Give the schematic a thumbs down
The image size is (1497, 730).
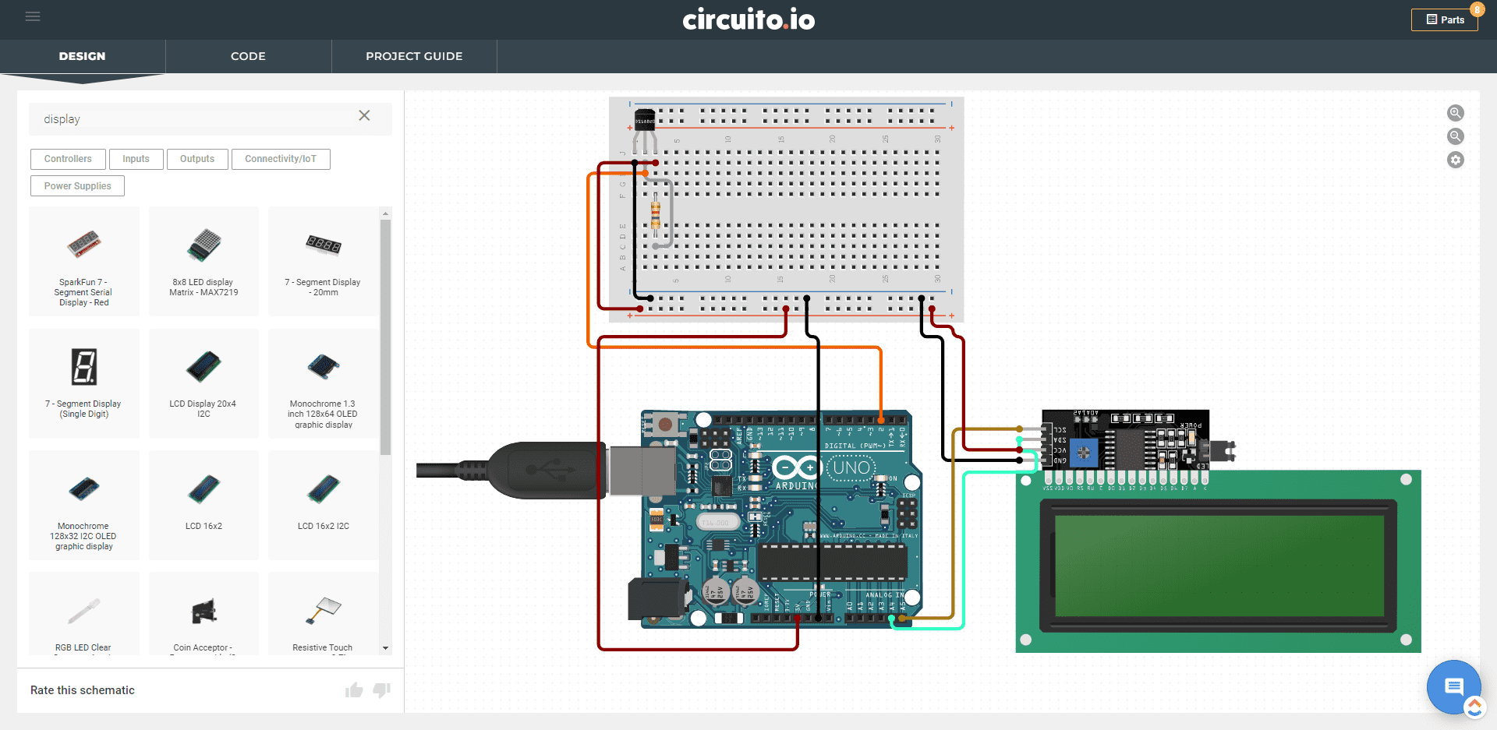coord(381,690)
